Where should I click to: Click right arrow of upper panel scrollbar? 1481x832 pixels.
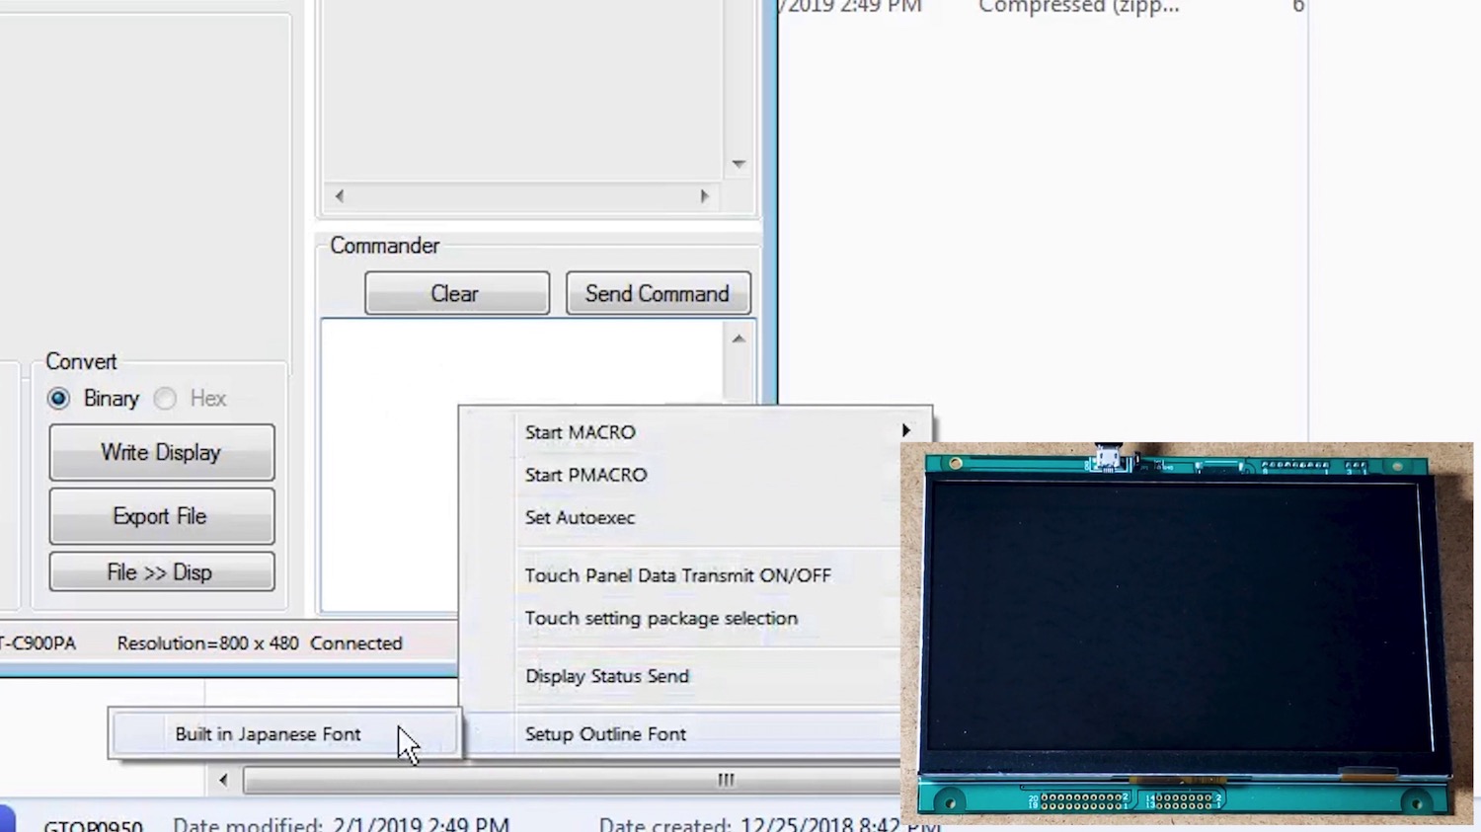pos(704,196)
